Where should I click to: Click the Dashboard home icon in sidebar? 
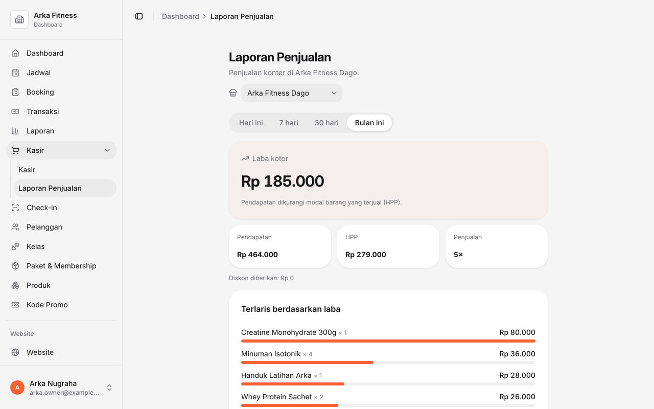coord(15,53)
